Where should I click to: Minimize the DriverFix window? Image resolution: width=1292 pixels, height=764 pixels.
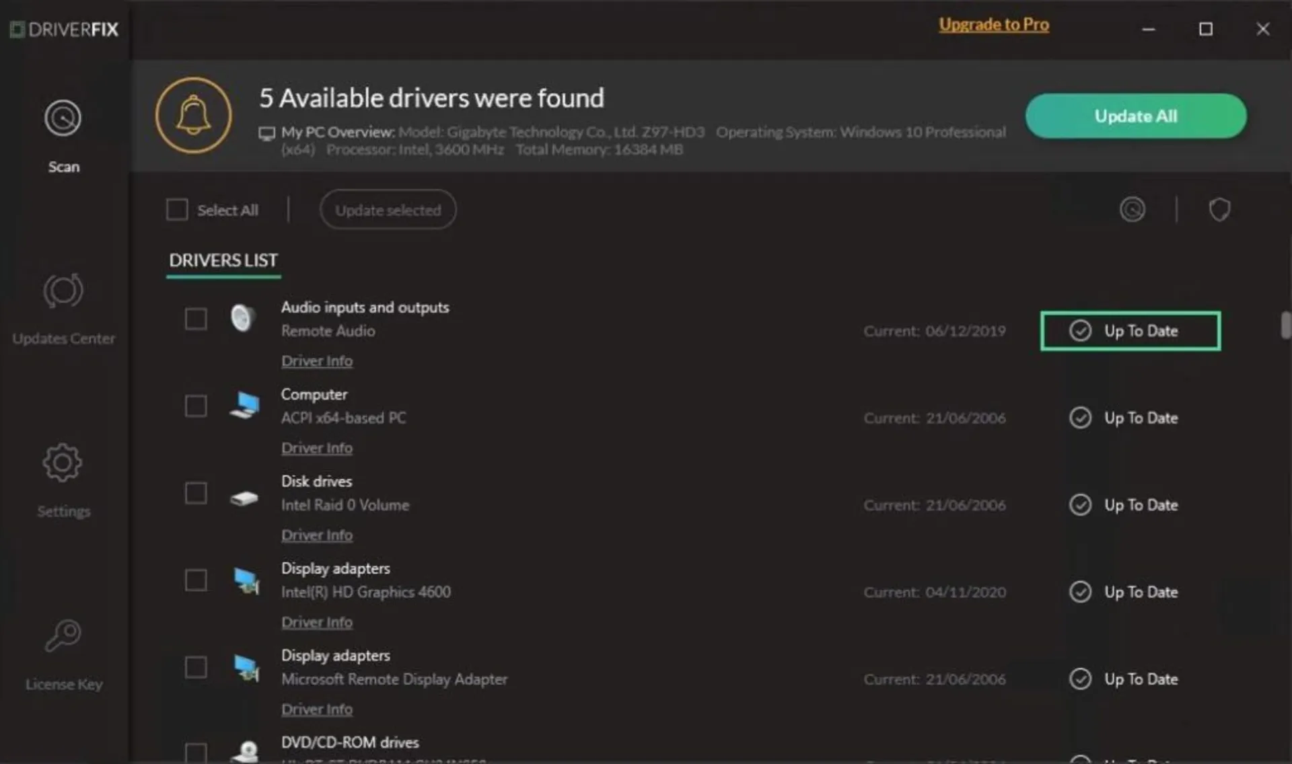point(1149,29)
